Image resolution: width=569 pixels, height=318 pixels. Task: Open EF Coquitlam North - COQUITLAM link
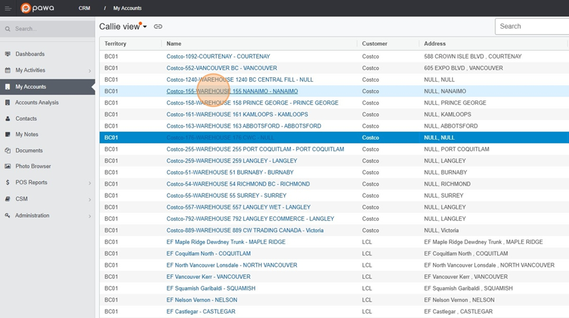point(209,254)
